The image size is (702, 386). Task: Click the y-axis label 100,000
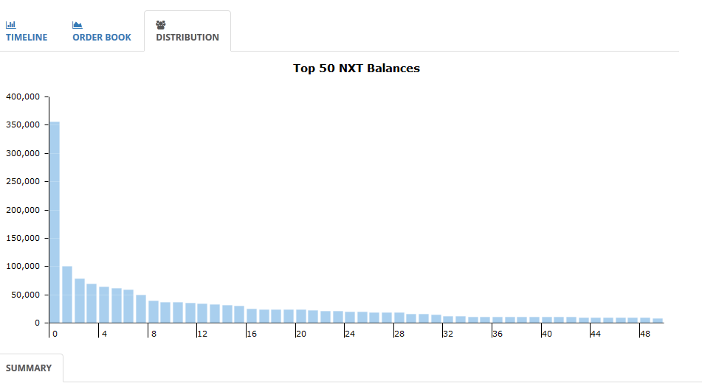(23, 266)
